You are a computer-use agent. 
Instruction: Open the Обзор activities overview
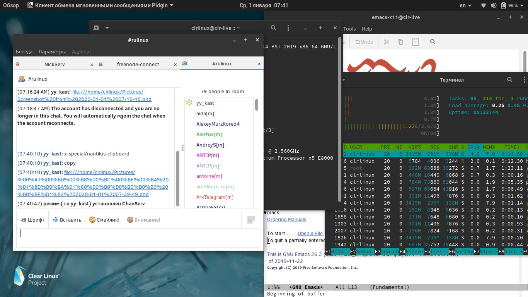(11, 5)
